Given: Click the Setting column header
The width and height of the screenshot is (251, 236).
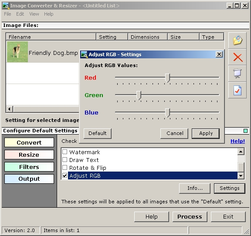Looking at the screenshot, I should [x=112, y=37].
